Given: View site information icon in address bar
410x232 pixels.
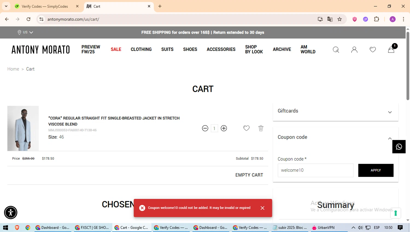Looking at the screenshot, I should [42, 19].
